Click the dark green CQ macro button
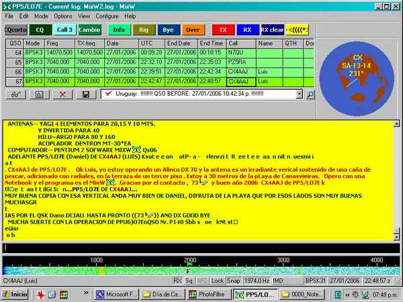The width and height of the screenshot is (403, 302). tap(40, 30)
